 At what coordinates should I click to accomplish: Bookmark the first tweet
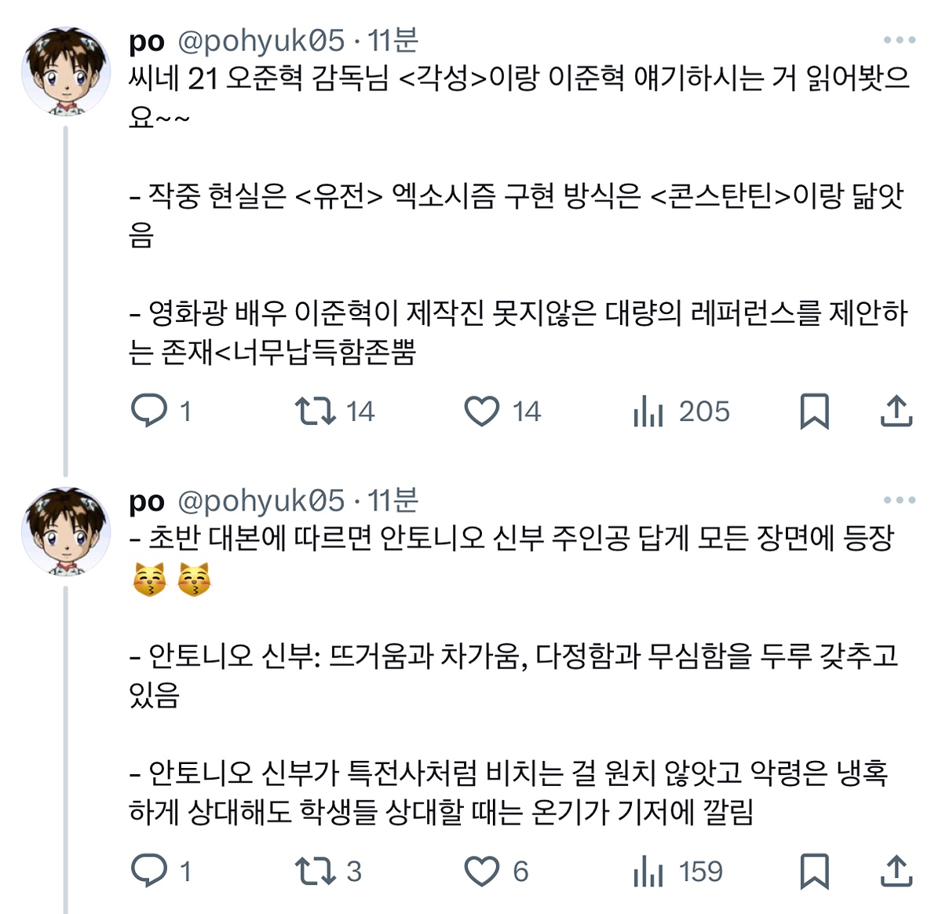pyautogui.click(x=814, y=411)
